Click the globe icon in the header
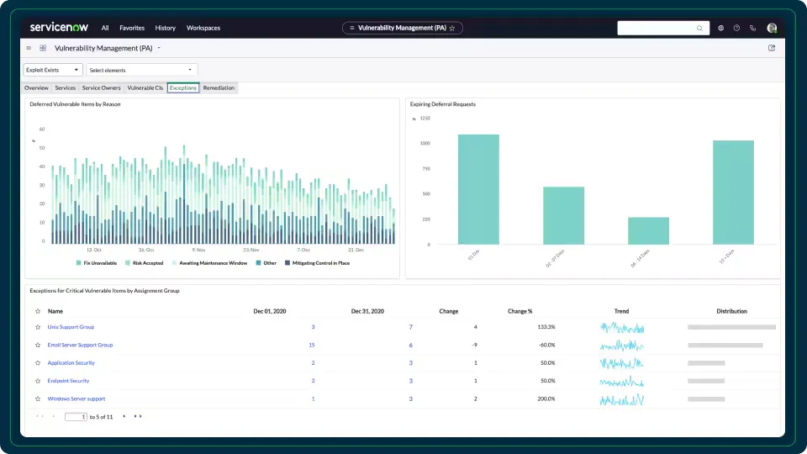807x454 pixels. point(721,28)
